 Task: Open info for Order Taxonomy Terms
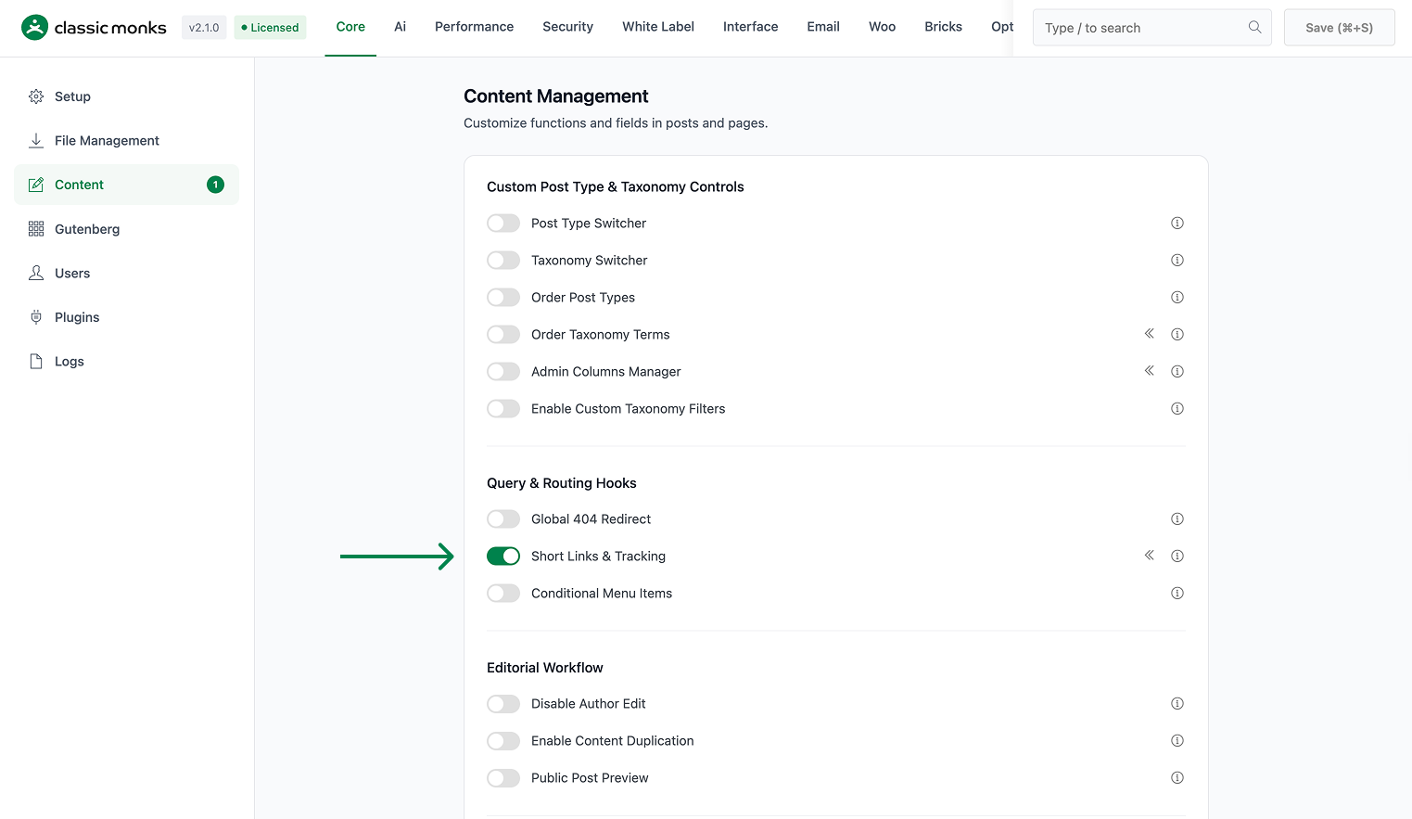(x=1177, y=334)
